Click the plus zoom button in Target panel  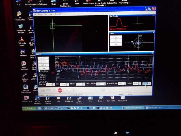113,41
